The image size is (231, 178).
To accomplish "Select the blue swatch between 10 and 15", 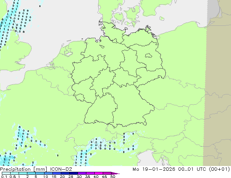I will pos(48,173).
